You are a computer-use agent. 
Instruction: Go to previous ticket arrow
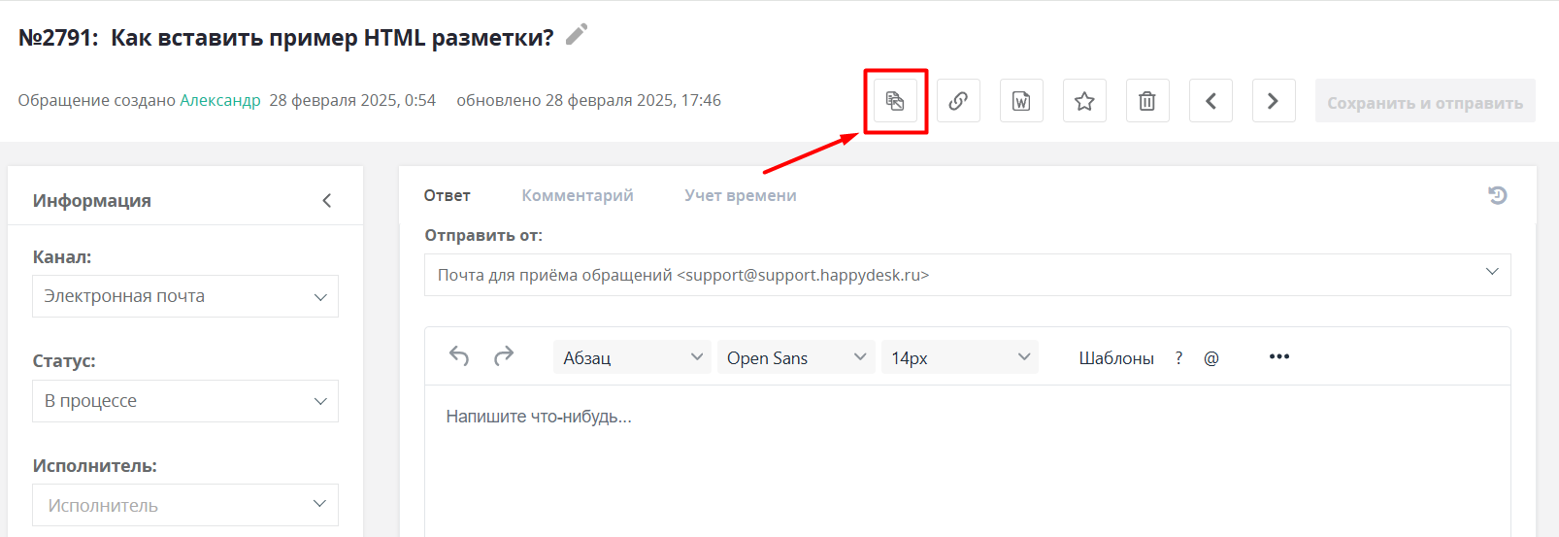(x=1211, y=100)
